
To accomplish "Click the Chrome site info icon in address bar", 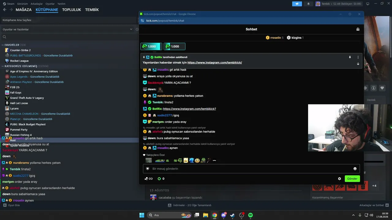I will (142, 20).
